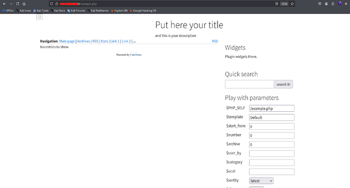Screen dimensions: 350x188
Task: Click the $template field showing Default
Action: click(271, 117)
